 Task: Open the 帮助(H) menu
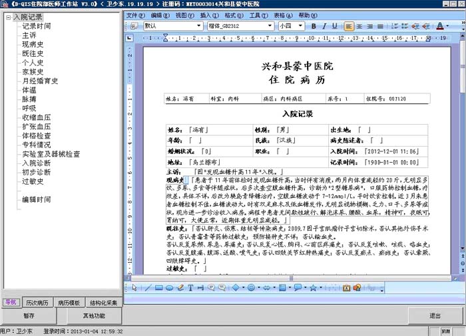point(308,15)
